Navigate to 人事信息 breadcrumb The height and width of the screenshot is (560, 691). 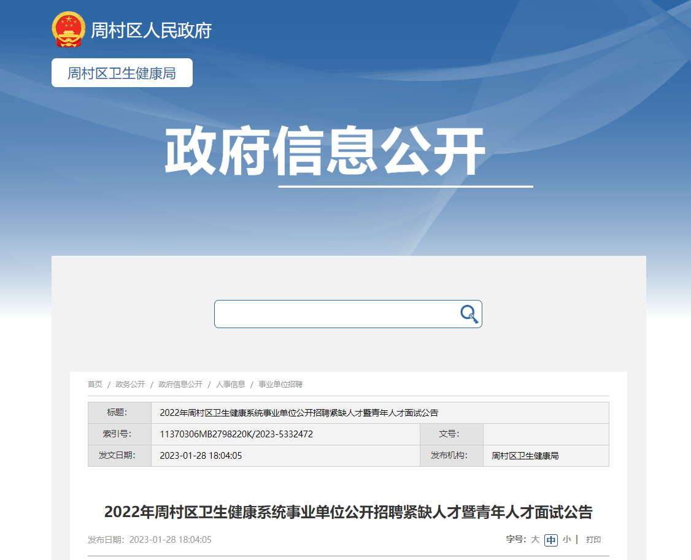tap(230, 385)
